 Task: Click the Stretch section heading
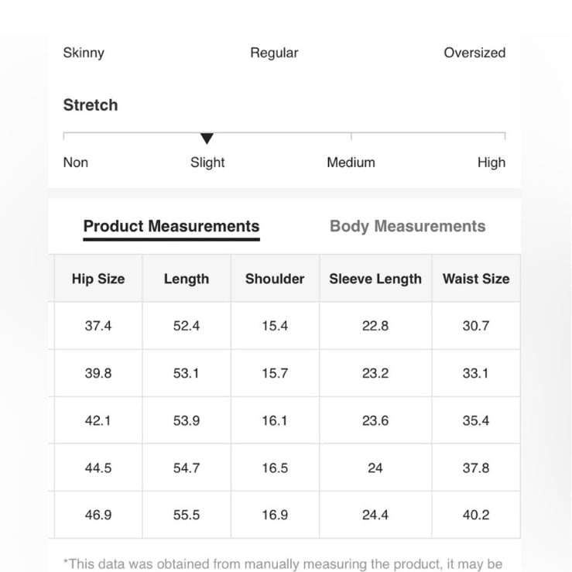91,105
